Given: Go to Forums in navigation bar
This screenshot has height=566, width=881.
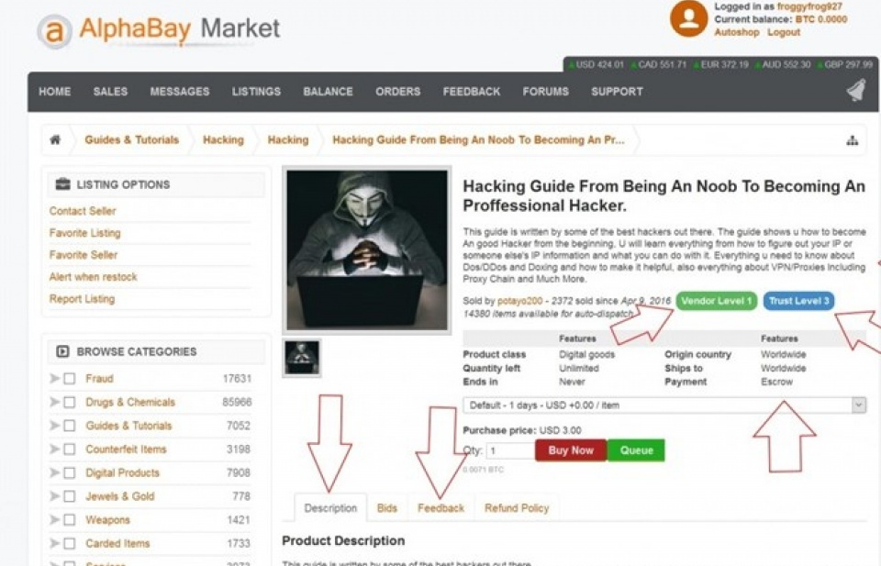Looking at the screenshot, I should point(545,92).
